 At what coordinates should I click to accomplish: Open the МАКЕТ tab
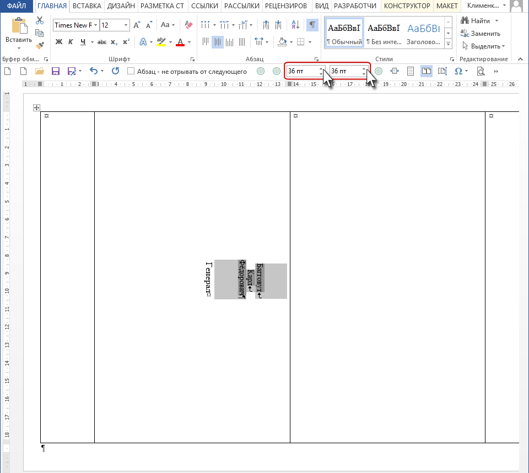point(447,6)
